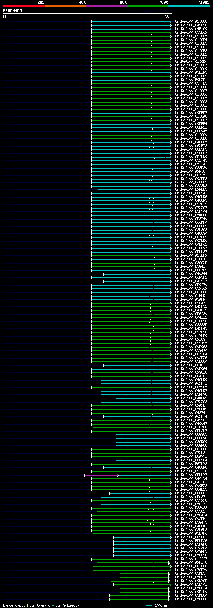The height and width of the screenshot is (608, 213).
Task: Select the UniRef100_Q3T7D5 label
Action: pos(191,84)
